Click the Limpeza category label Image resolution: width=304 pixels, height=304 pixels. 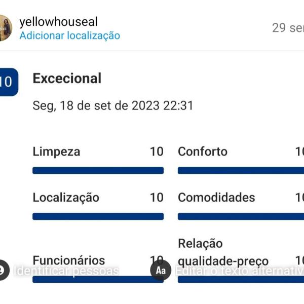[56, 151]
